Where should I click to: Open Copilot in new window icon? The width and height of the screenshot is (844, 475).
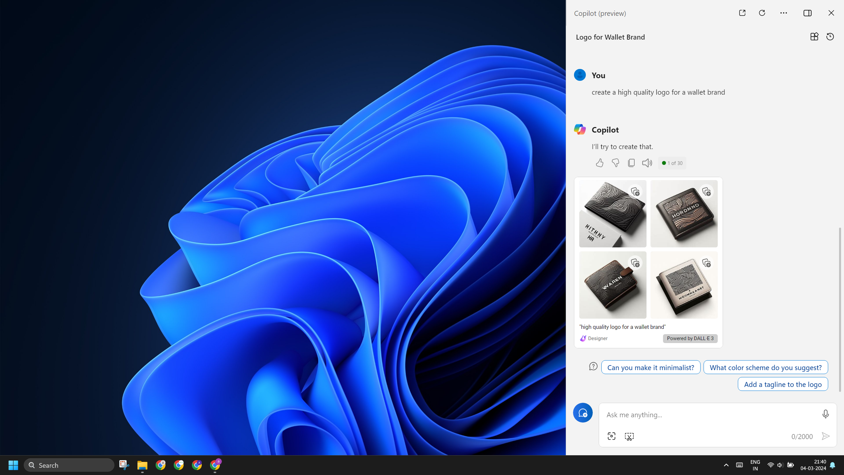742,13
